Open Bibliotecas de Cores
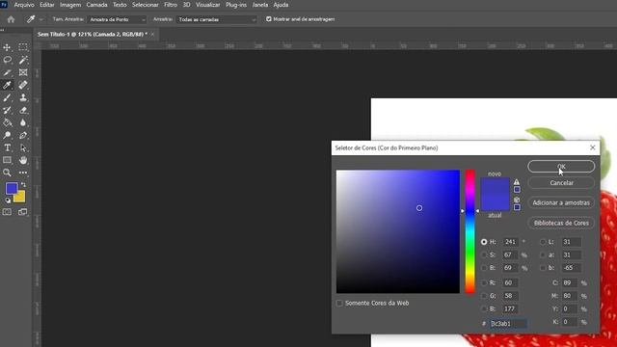Viewport: 617px width, 347px height. pos(561,223)
